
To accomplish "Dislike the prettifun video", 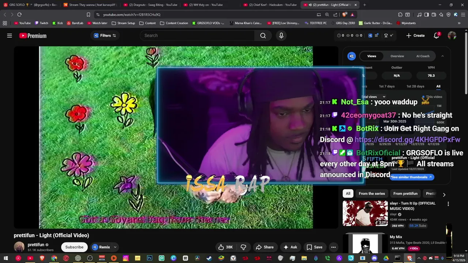I will [243, 247].
